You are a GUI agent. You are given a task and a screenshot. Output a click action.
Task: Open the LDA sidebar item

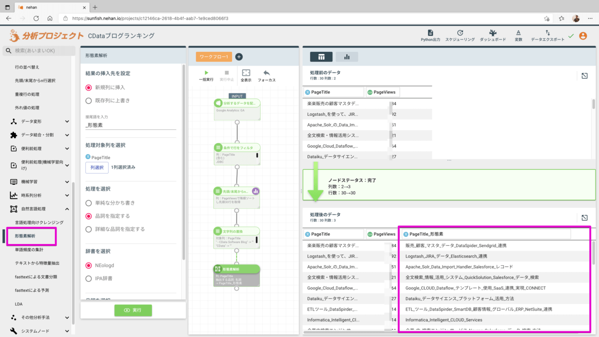tap(19, 304)
